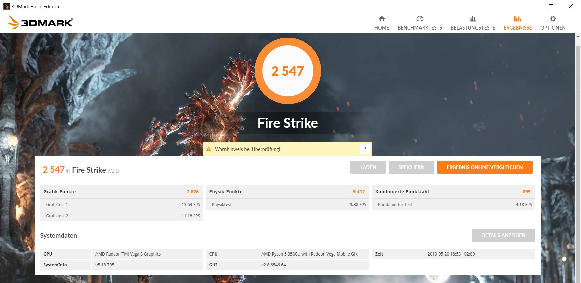Viewport: 581px width, 283px height.
Task: Click the 2 547 score circle
Action: coord(288,71)
